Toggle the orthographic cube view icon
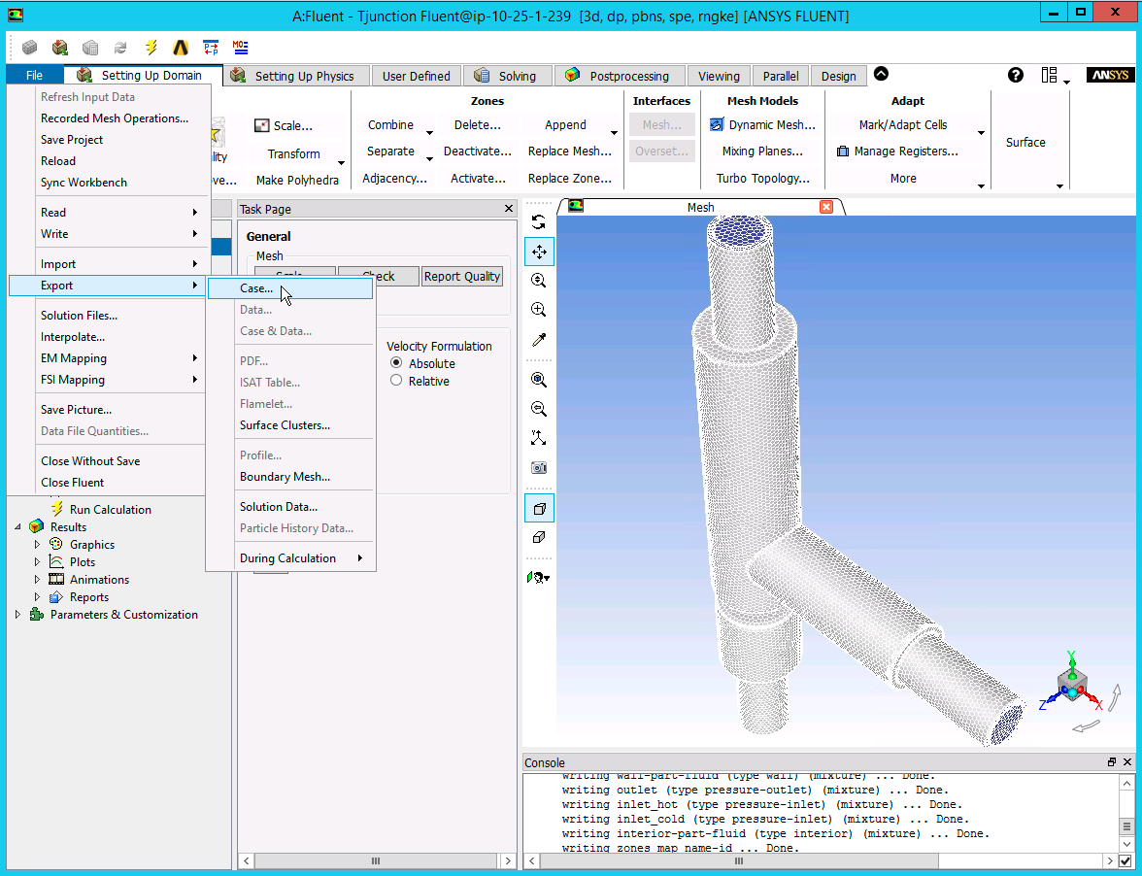The width and height of the screenshot is (1142, 876). click(x=539, y=537)
